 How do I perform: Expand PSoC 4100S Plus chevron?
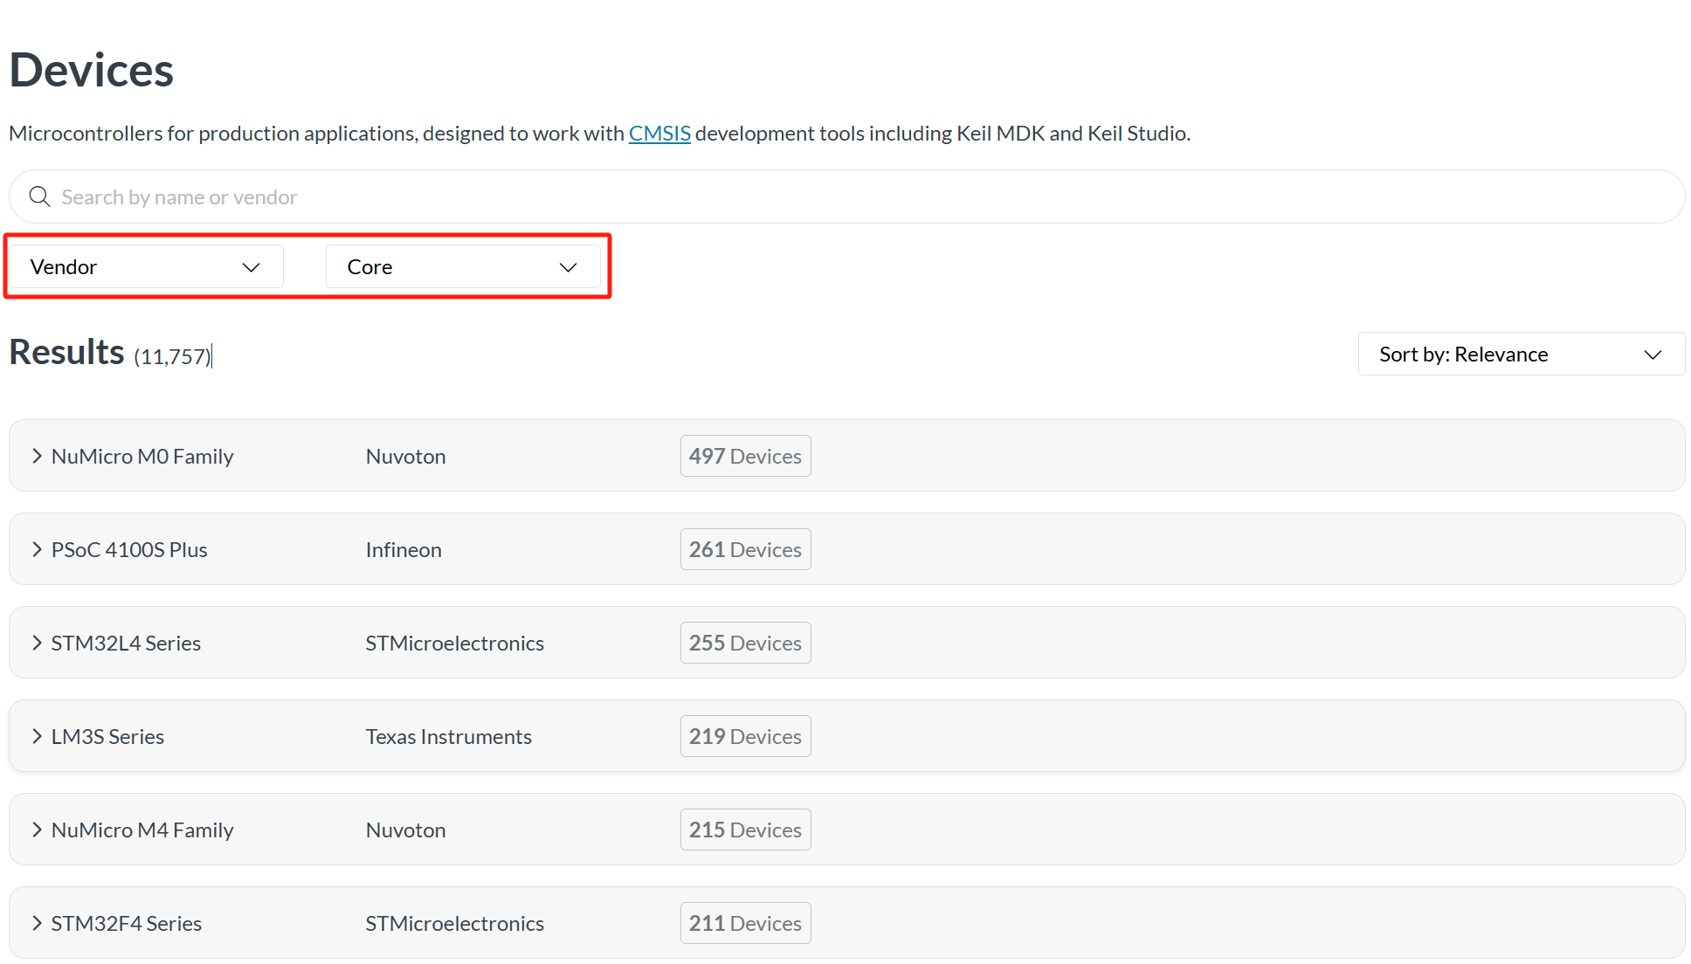pyautogui.click(x=37, y=549)
